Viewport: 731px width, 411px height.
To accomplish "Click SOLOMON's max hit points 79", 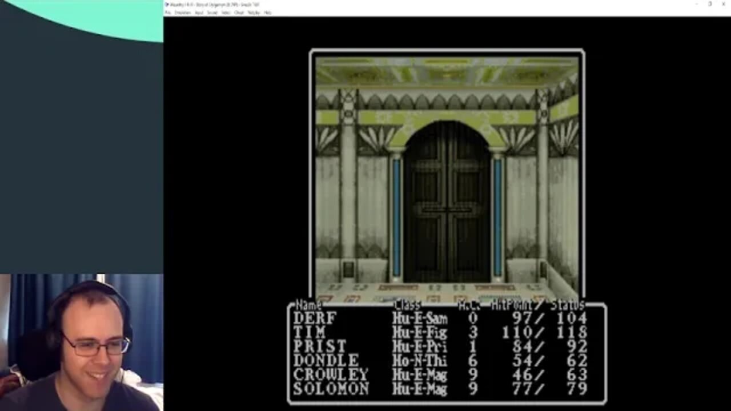I will pyautogui.click(x=577, y=389).
